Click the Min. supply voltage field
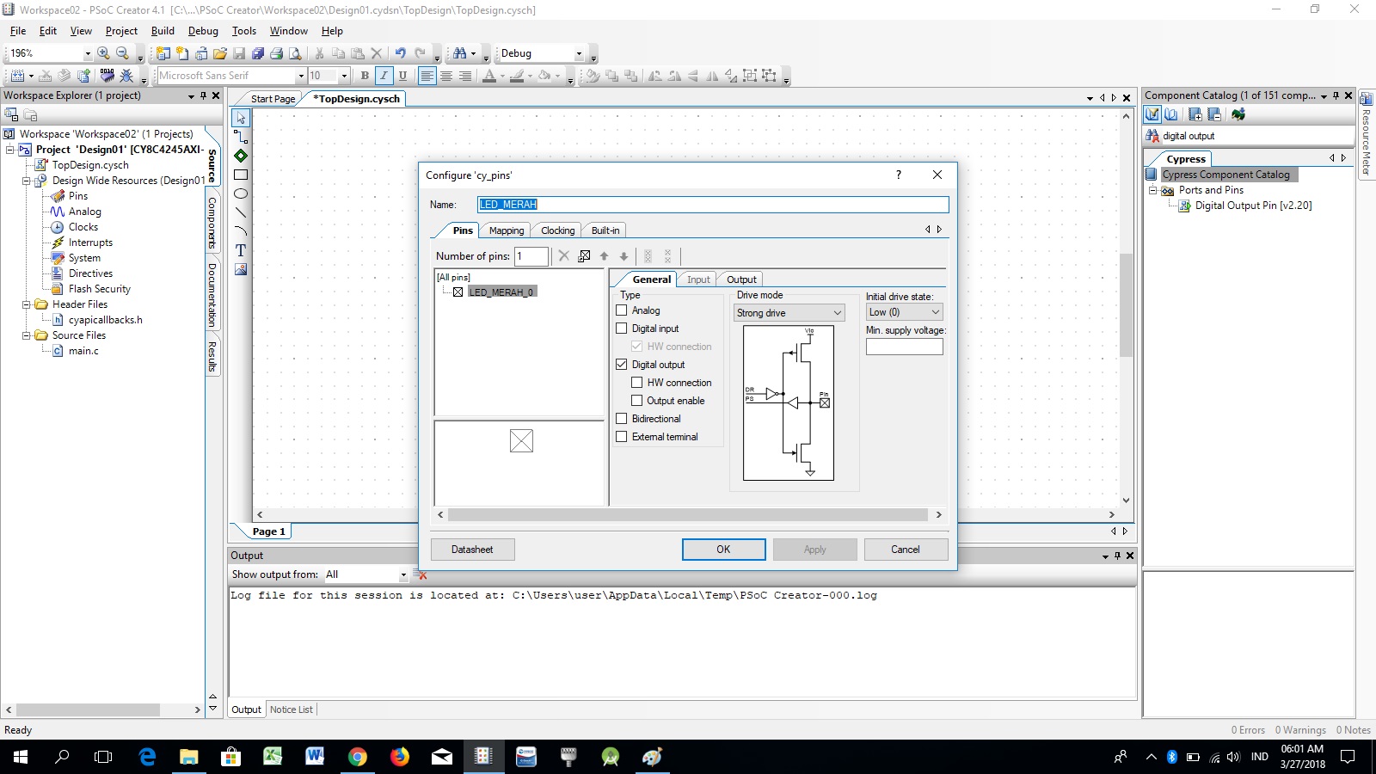Screen dimensions: 1376x774 click(x=904, y=347)
